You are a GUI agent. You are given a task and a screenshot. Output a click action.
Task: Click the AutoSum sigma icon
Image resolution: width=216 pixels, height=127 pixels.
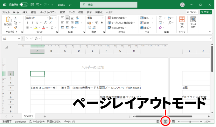[x=160, y=18]
